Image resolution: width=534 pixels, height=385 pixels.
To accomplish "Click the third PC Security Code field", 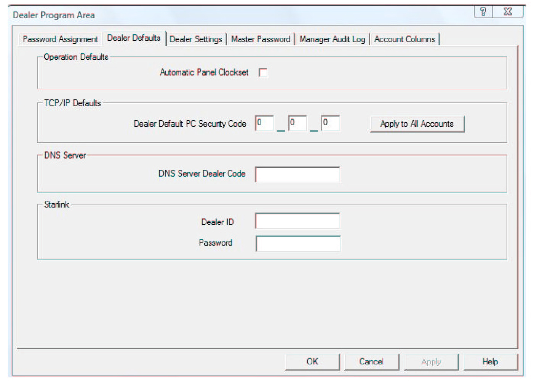I will [330, 123].
